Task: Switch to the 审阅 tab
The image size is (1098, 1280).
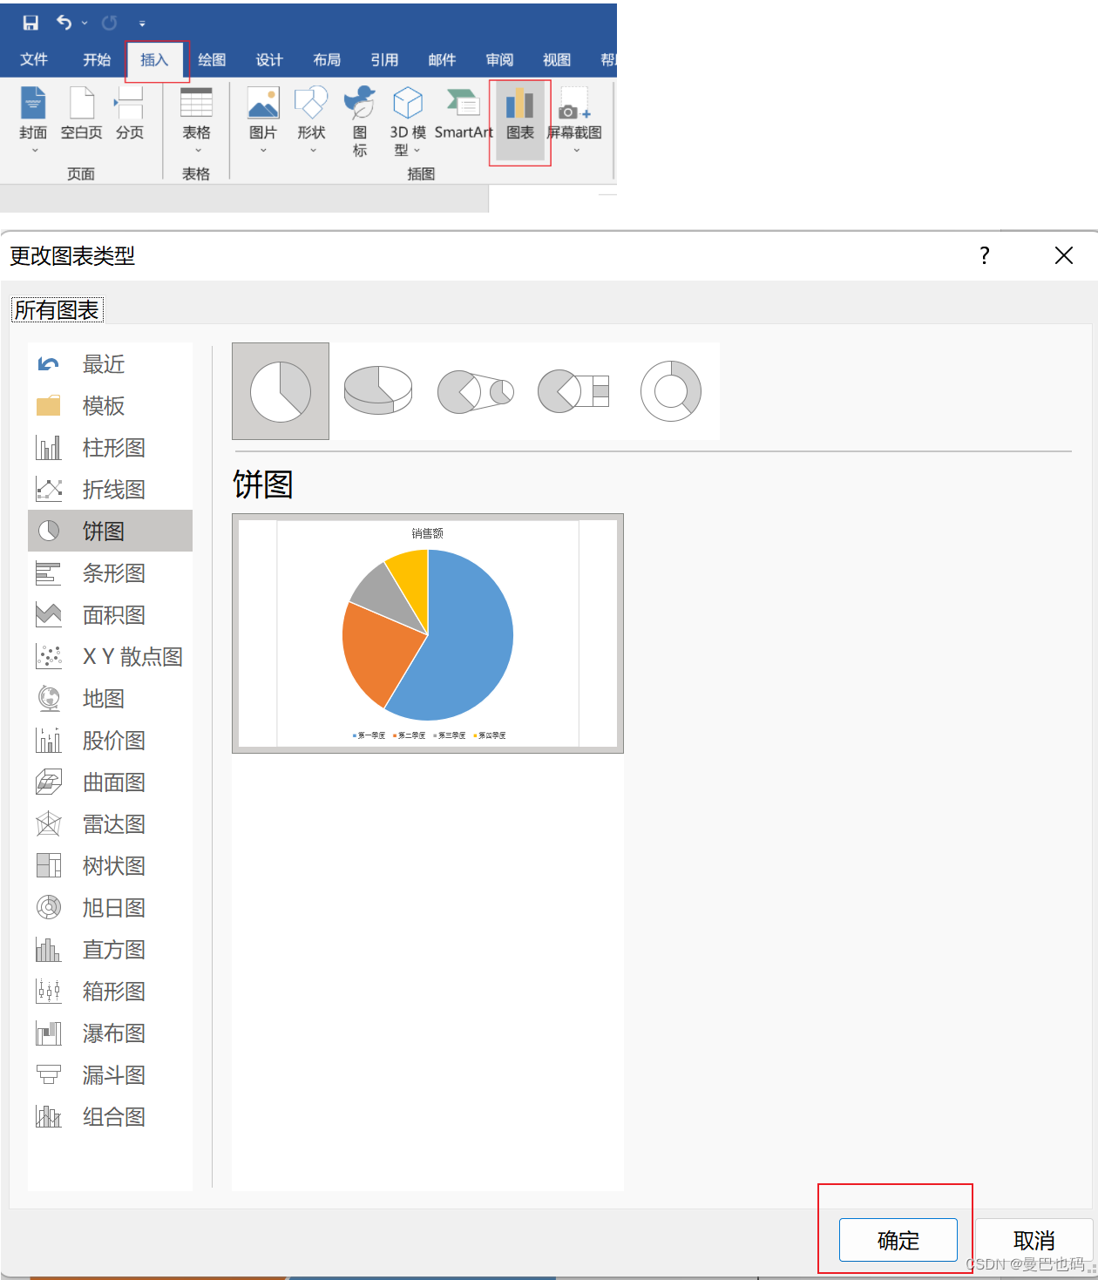Action: tap(499, 59)
